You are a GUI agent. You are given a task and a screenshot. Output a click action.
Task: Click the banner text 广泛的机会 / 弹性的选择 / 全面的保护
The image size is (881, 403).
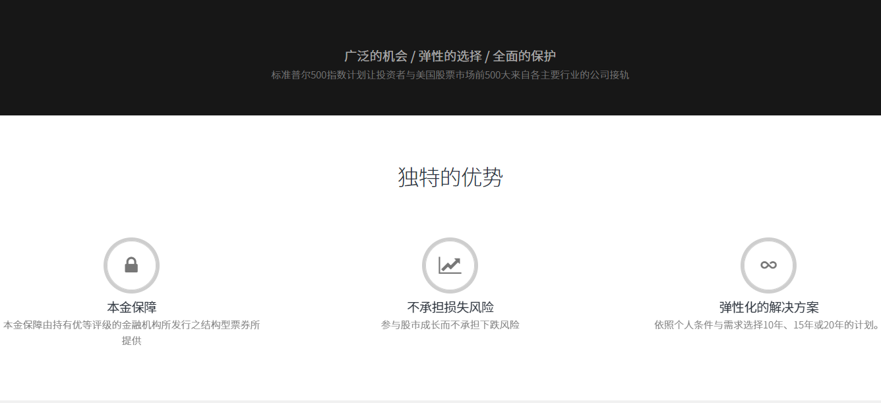coord(450,56)
